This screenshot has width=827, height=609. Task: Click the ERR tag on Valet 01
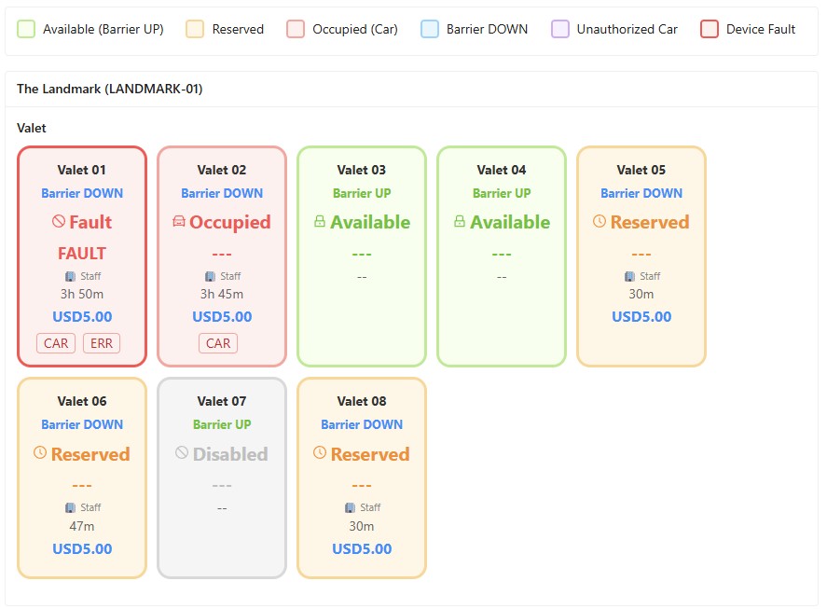[x=102, y=343]
